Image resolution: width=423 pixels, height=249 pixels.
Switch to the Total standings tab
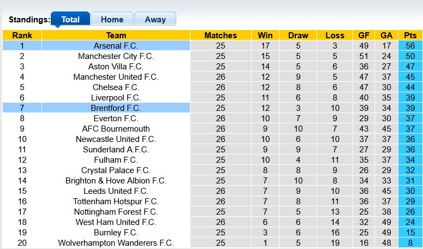coord(70,19)
